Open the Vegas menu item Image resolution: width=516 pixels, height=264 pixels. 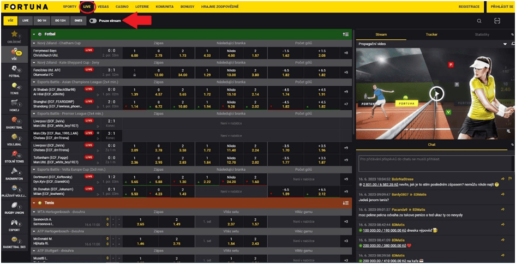(103, 7)
